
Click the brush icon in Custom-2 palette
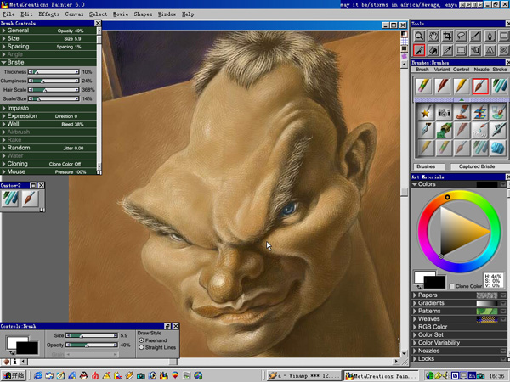[30, 198]
